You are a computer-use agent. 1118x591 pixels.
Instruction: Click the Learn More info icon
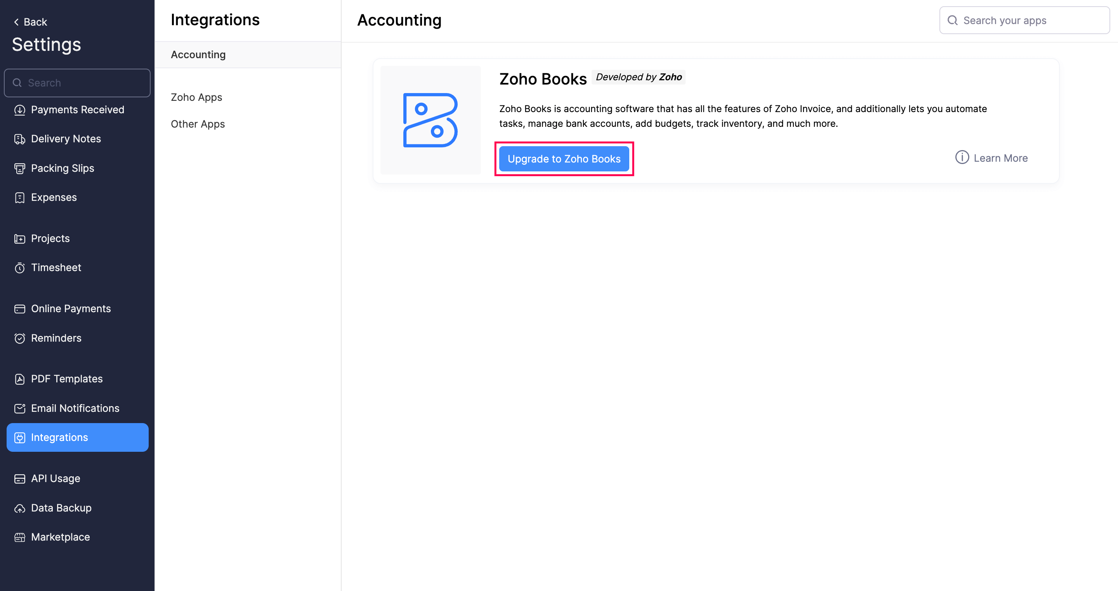pyautogui.click(x=962, y=157)
